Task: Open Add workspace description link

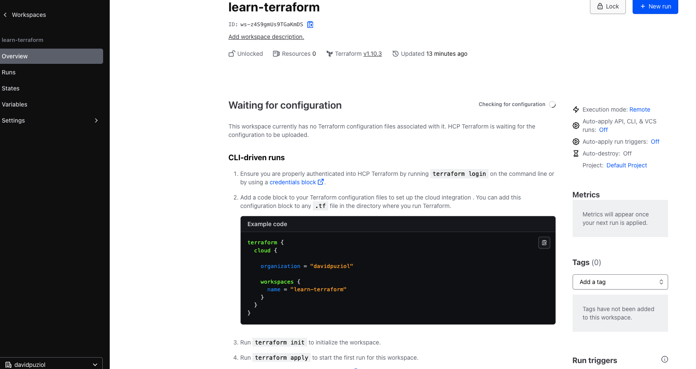Action: [266, 37]
